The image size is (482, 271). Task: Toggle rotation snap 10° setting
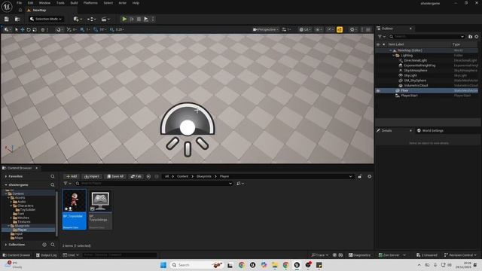(96, 30)
